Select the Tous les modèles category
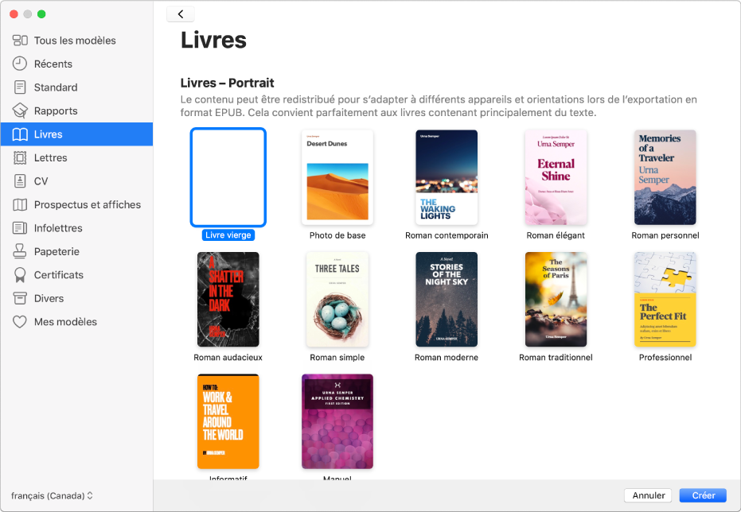Screen dimensions: 741x512 (76, 41)
